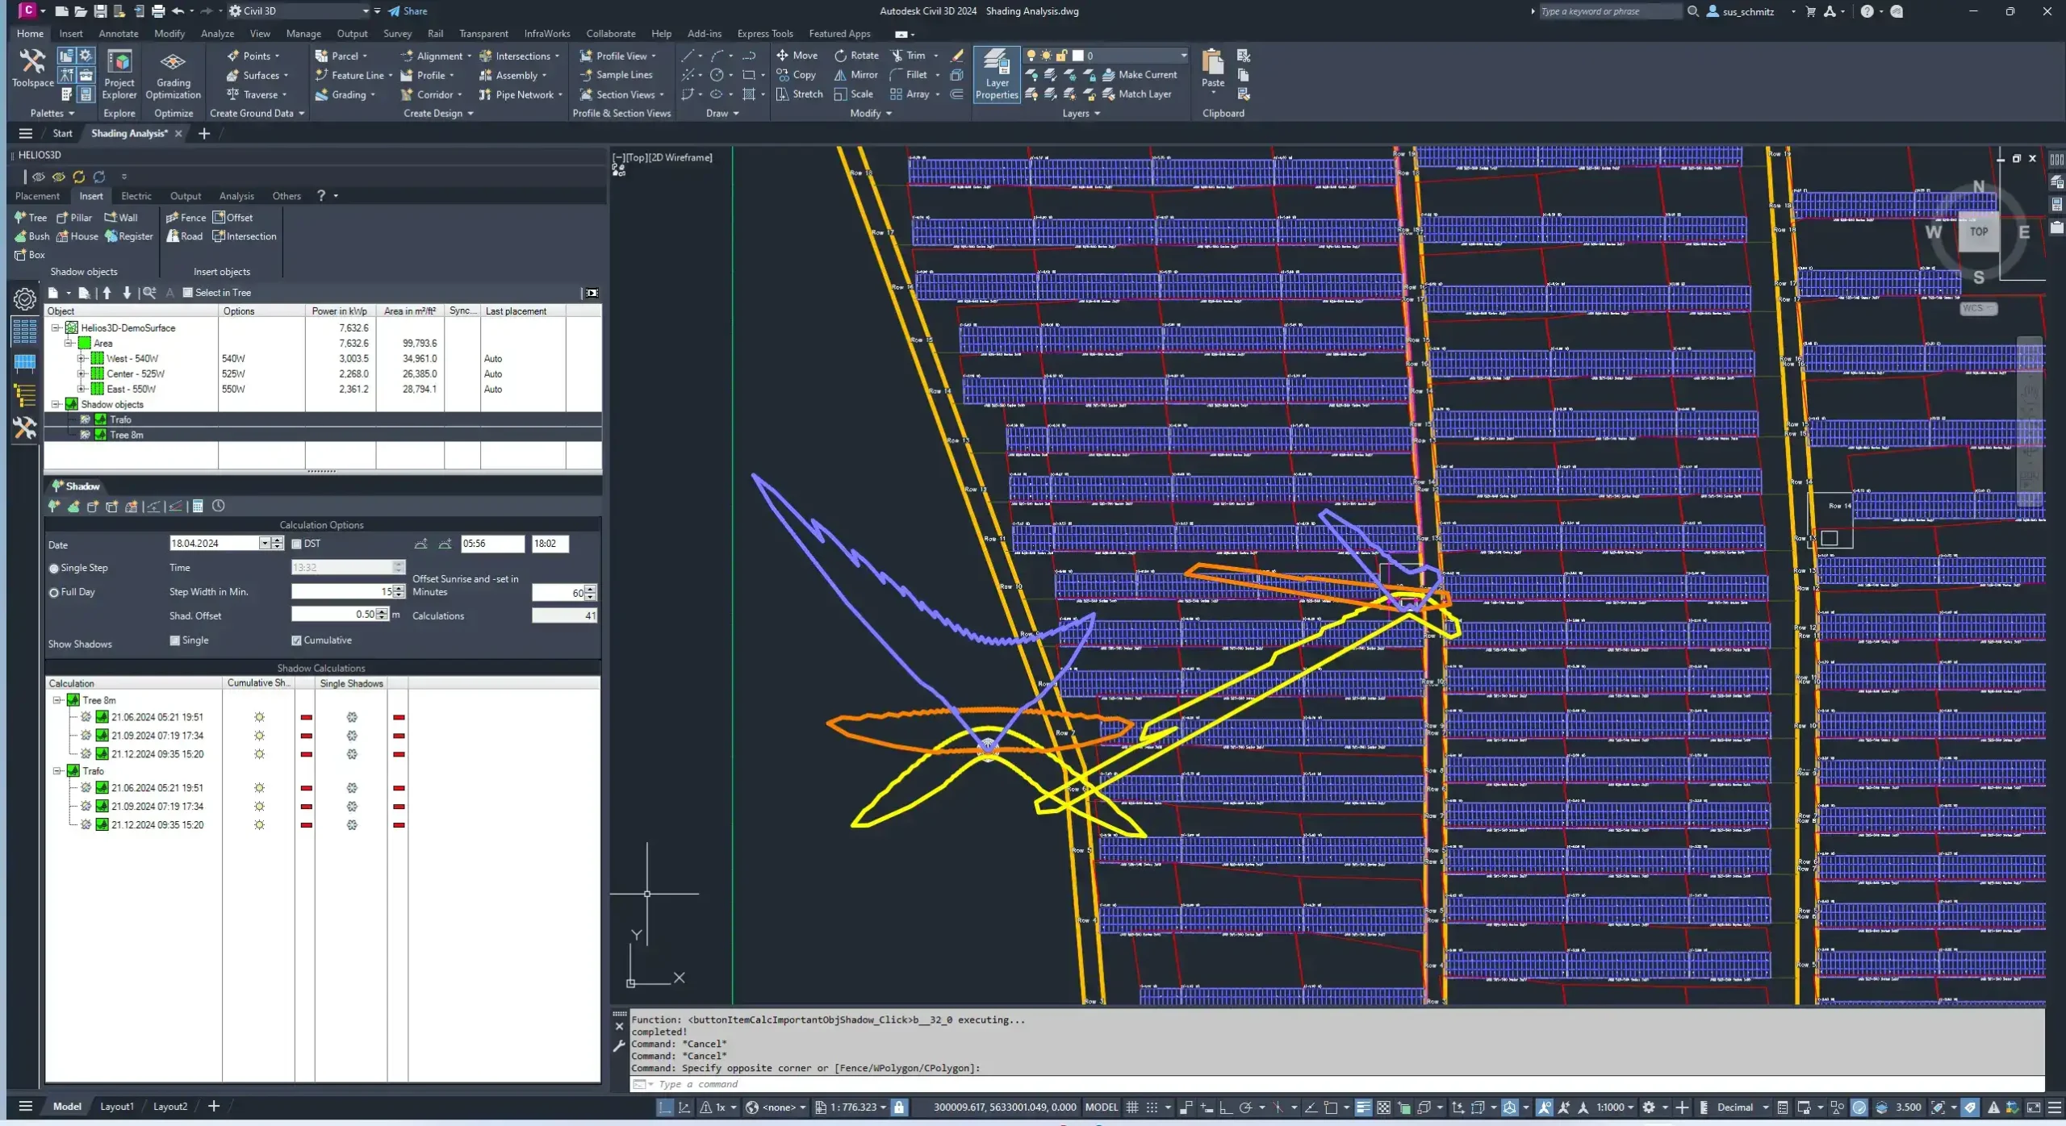
Task: Click the Fence insert tool
Action: pos(186,218)
